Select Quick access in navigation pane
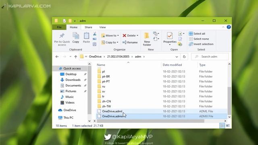The height and width of the screenshot is (145, 258). coord(70,68)
